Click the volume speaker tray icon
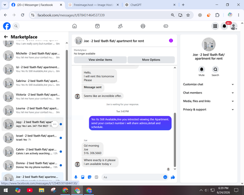Viewport: 244px width, 195px height. coord(206,190)
